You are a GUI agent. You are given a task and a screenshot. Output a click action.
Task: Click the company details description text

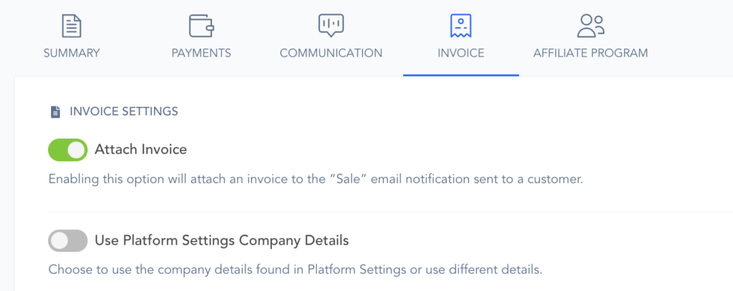296,270
